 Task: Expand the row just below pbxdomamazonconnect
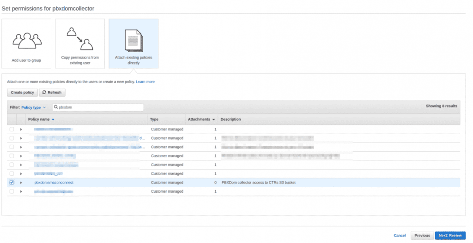(x=21, y=191)
